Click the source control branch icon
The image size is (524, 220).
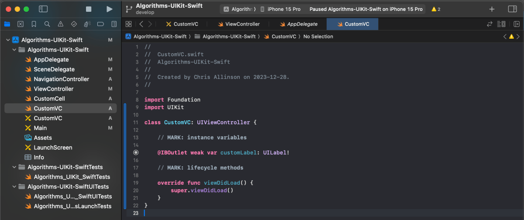129,9
